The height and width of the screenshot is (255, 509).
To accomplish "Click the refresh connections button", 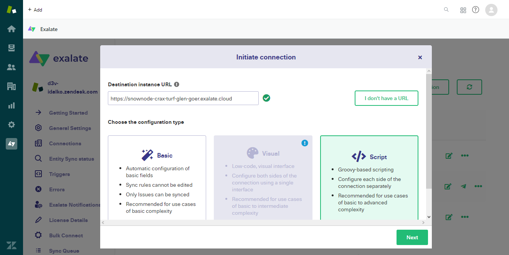I will [469, 87].
